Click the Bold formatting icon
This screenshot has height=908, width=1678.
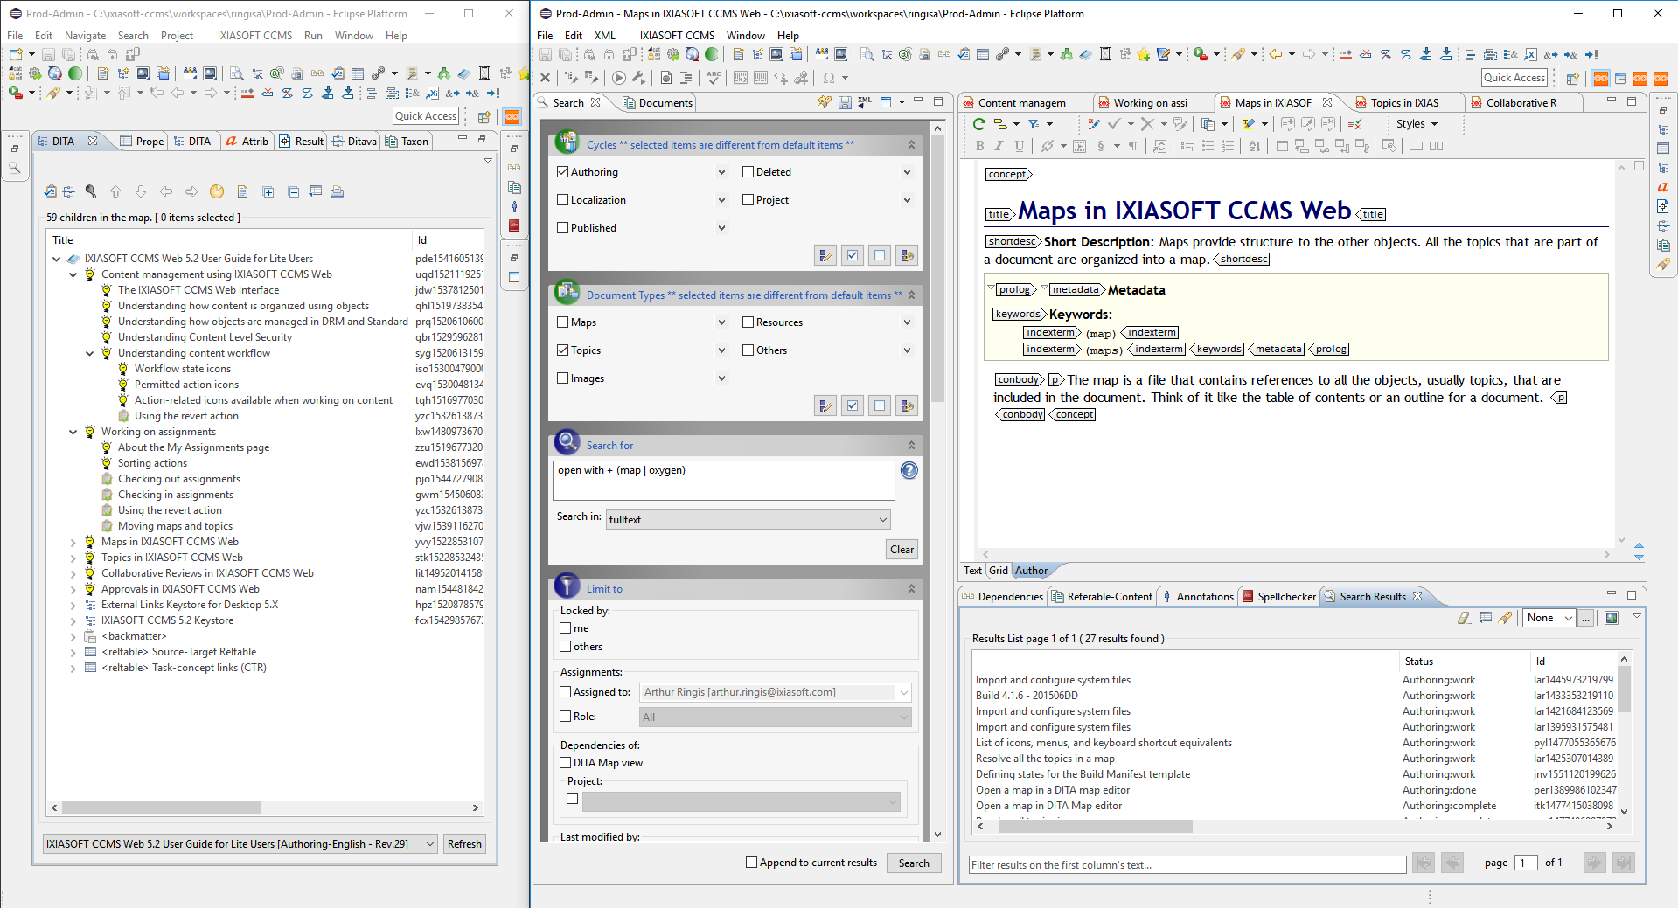pos(979,146)
